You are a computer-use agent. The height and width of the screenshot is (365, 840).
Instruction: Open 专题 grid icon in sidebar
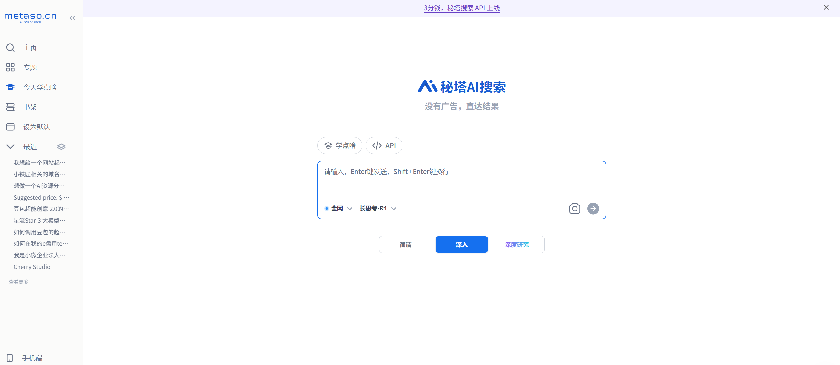tap(10, 67)
